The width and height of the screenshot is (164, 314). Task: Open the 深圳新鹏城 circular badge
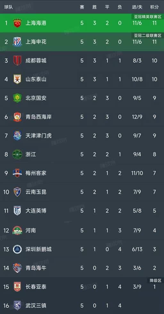(x=17, y=249)
